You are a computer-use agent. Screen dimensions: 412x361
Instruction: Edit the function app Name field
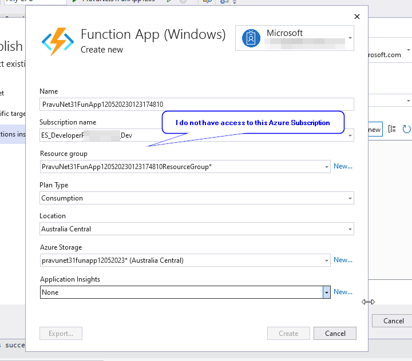(197, 105)
